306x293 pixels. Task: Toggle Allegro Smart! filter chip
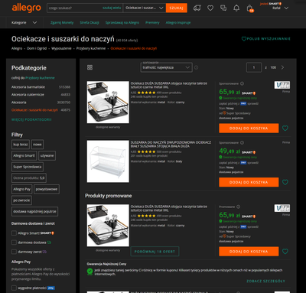[x=24, y=155]
